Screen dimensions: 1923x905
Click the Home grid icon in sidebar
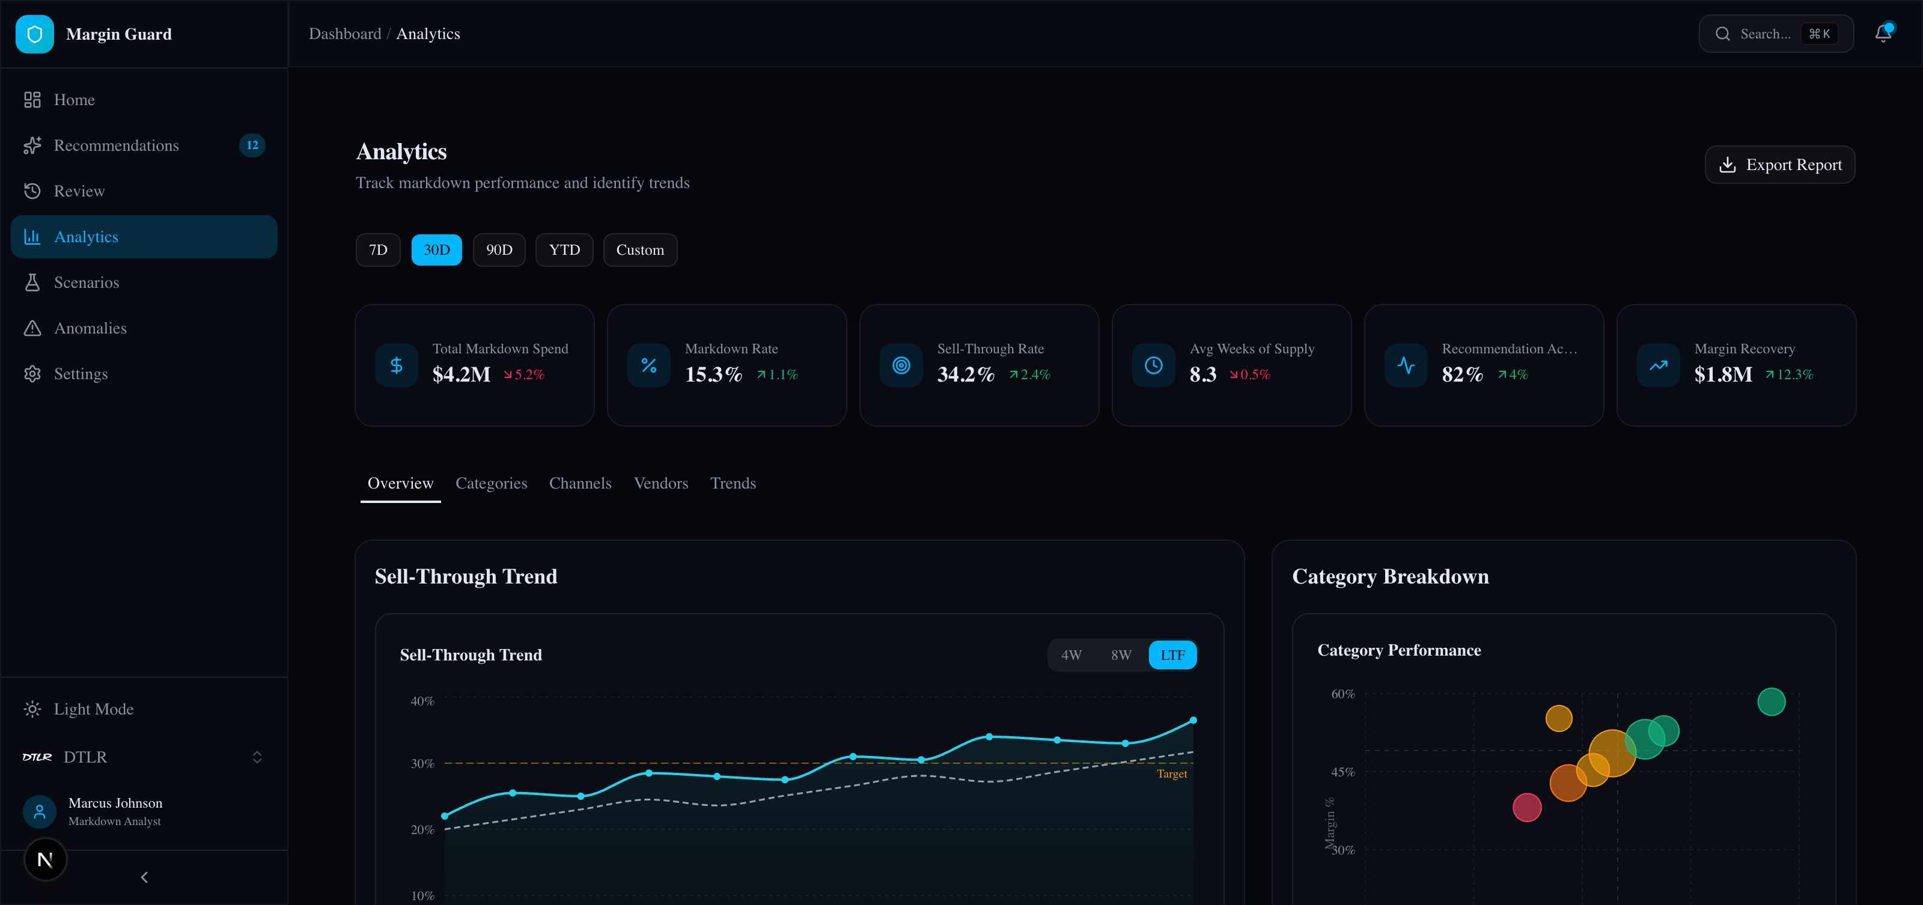coord(32,100)
